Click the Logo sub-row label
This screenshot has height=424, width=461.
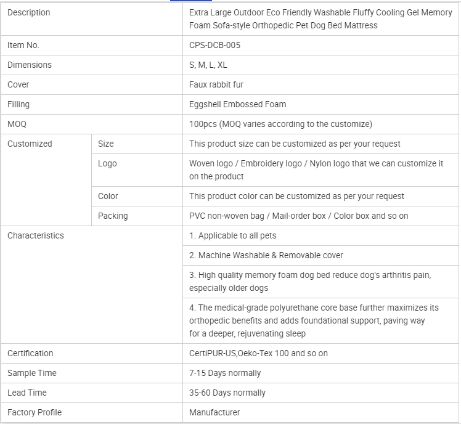click(x=107, y=163)
